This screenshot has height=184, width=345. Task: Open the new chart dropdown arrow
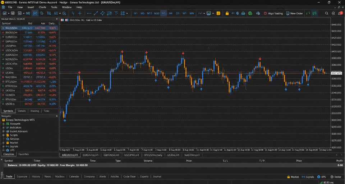(x=8, y=13)
